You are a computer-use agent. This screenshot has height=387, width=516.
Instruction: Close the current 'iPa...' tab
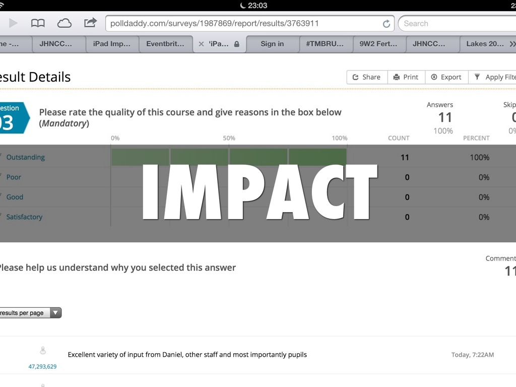(201, 44)
